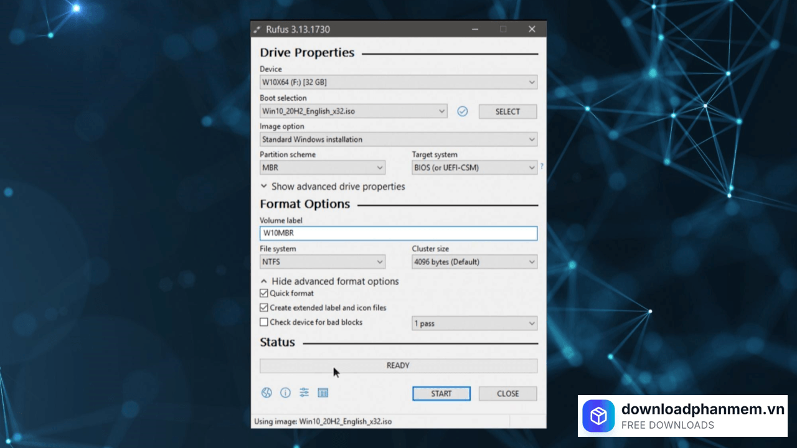797x448 pixels.
Task: Toggle the Quick format checkbox
Action: (264, 293)
